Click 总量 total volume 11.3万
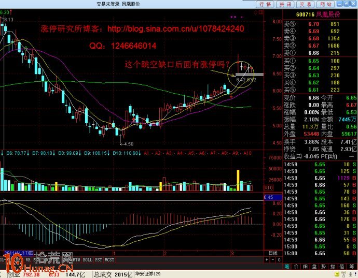Screen dimensions: 358x278 coord(310,127)
